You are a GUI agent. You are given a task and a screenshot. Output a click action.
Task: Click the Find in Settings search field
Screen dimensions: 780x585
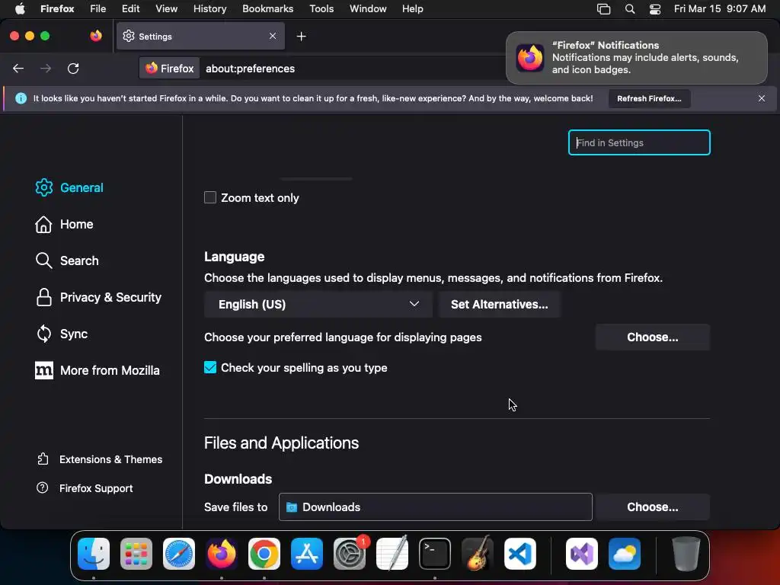639,142
